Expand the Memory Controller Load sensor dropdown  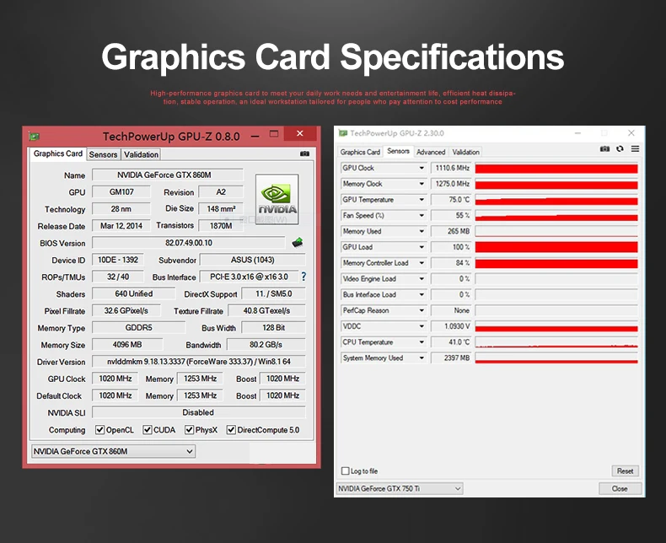click(422, 263)
